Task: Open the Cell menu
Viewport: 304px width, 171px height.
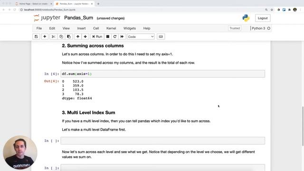Action: (x=96, y=28)
